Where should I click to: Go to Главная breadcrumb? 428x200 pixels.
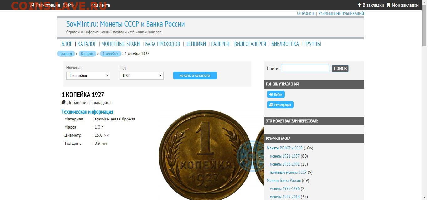coord(66,54)
